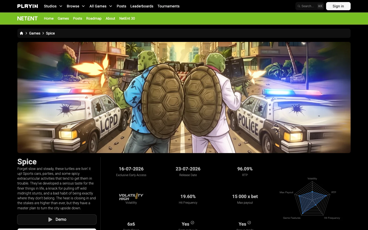Click the 96.09% RTP value
368x230 pixels.
tap(245, 169)
